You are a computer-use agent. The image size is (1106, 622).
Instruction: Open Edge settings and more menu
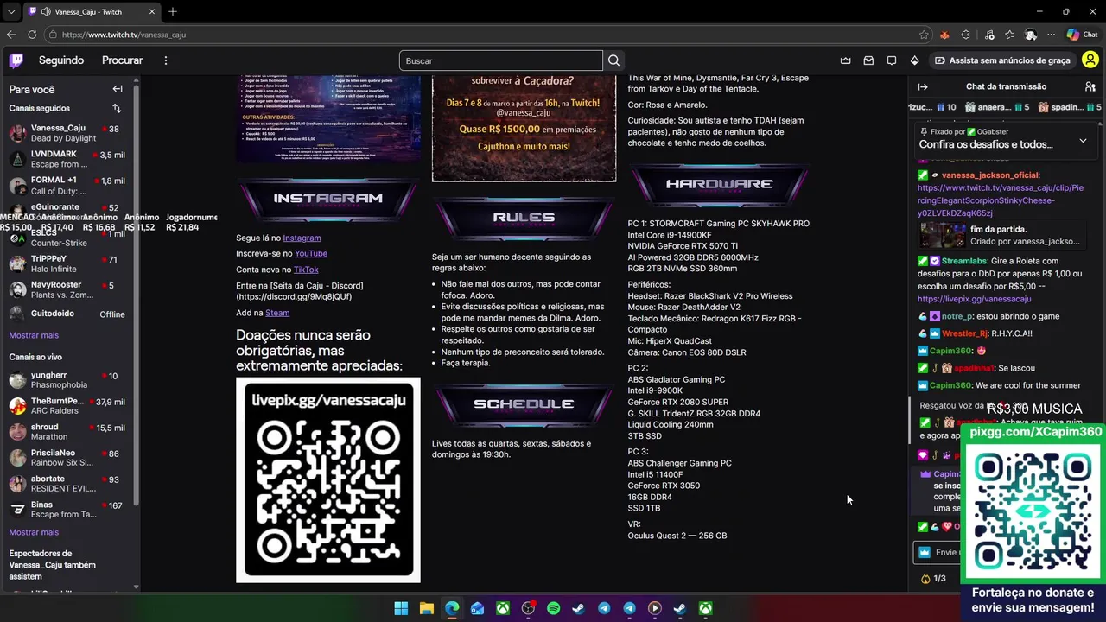tap(1052, 35)
